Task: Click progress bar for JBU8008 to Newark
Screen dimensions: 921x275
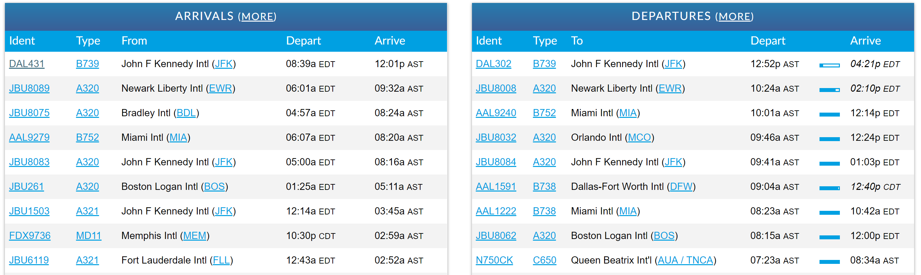Action: coord(829,90)
